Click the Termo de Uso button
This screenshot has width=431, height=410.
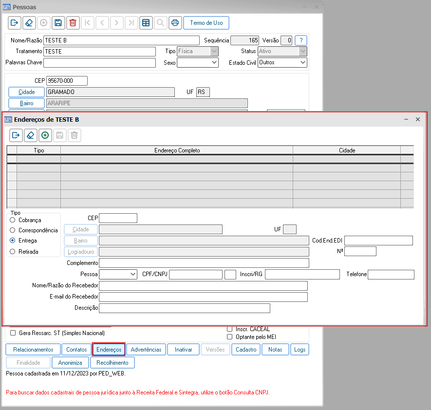click(206, 23)
